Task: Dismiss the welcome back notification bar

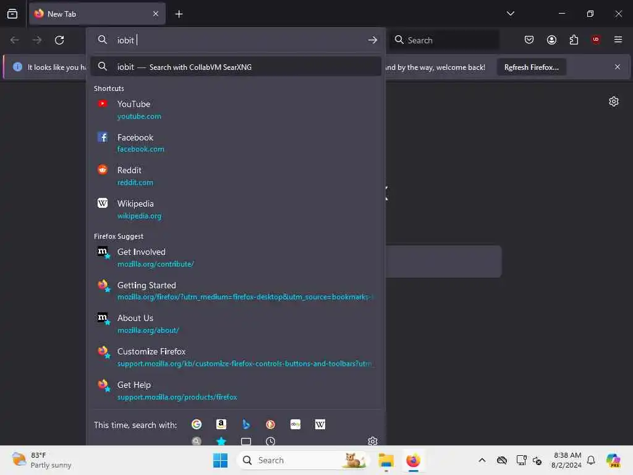Action: (618, 67)
